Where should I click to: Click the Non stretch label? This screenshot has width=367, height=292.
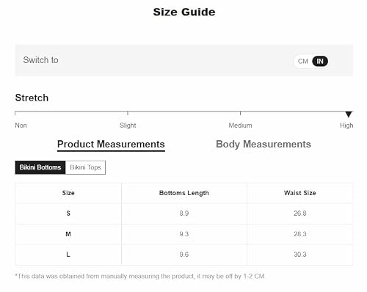point(21,125)
